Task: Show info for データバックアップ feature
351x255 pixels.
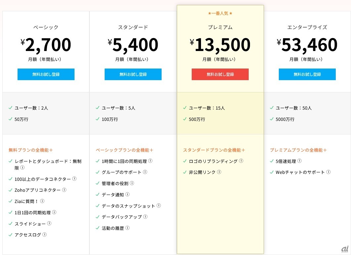Action: point(145,217)
